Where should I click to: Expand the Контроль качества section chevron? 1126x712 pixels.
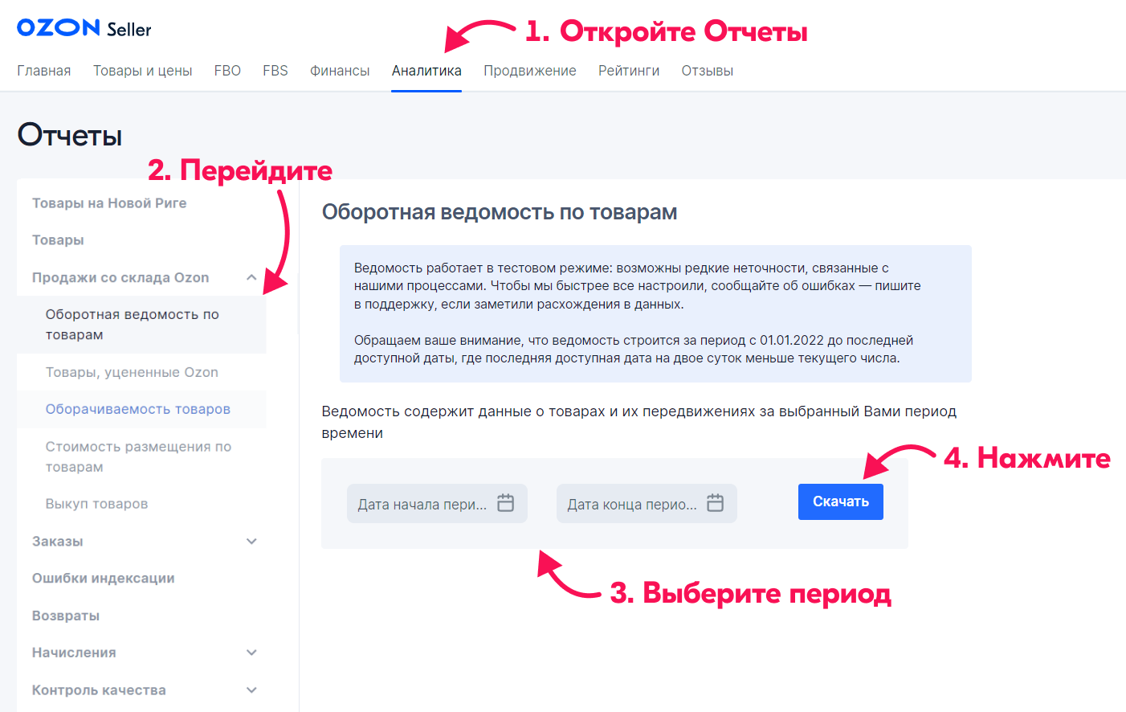pos(251,689)
